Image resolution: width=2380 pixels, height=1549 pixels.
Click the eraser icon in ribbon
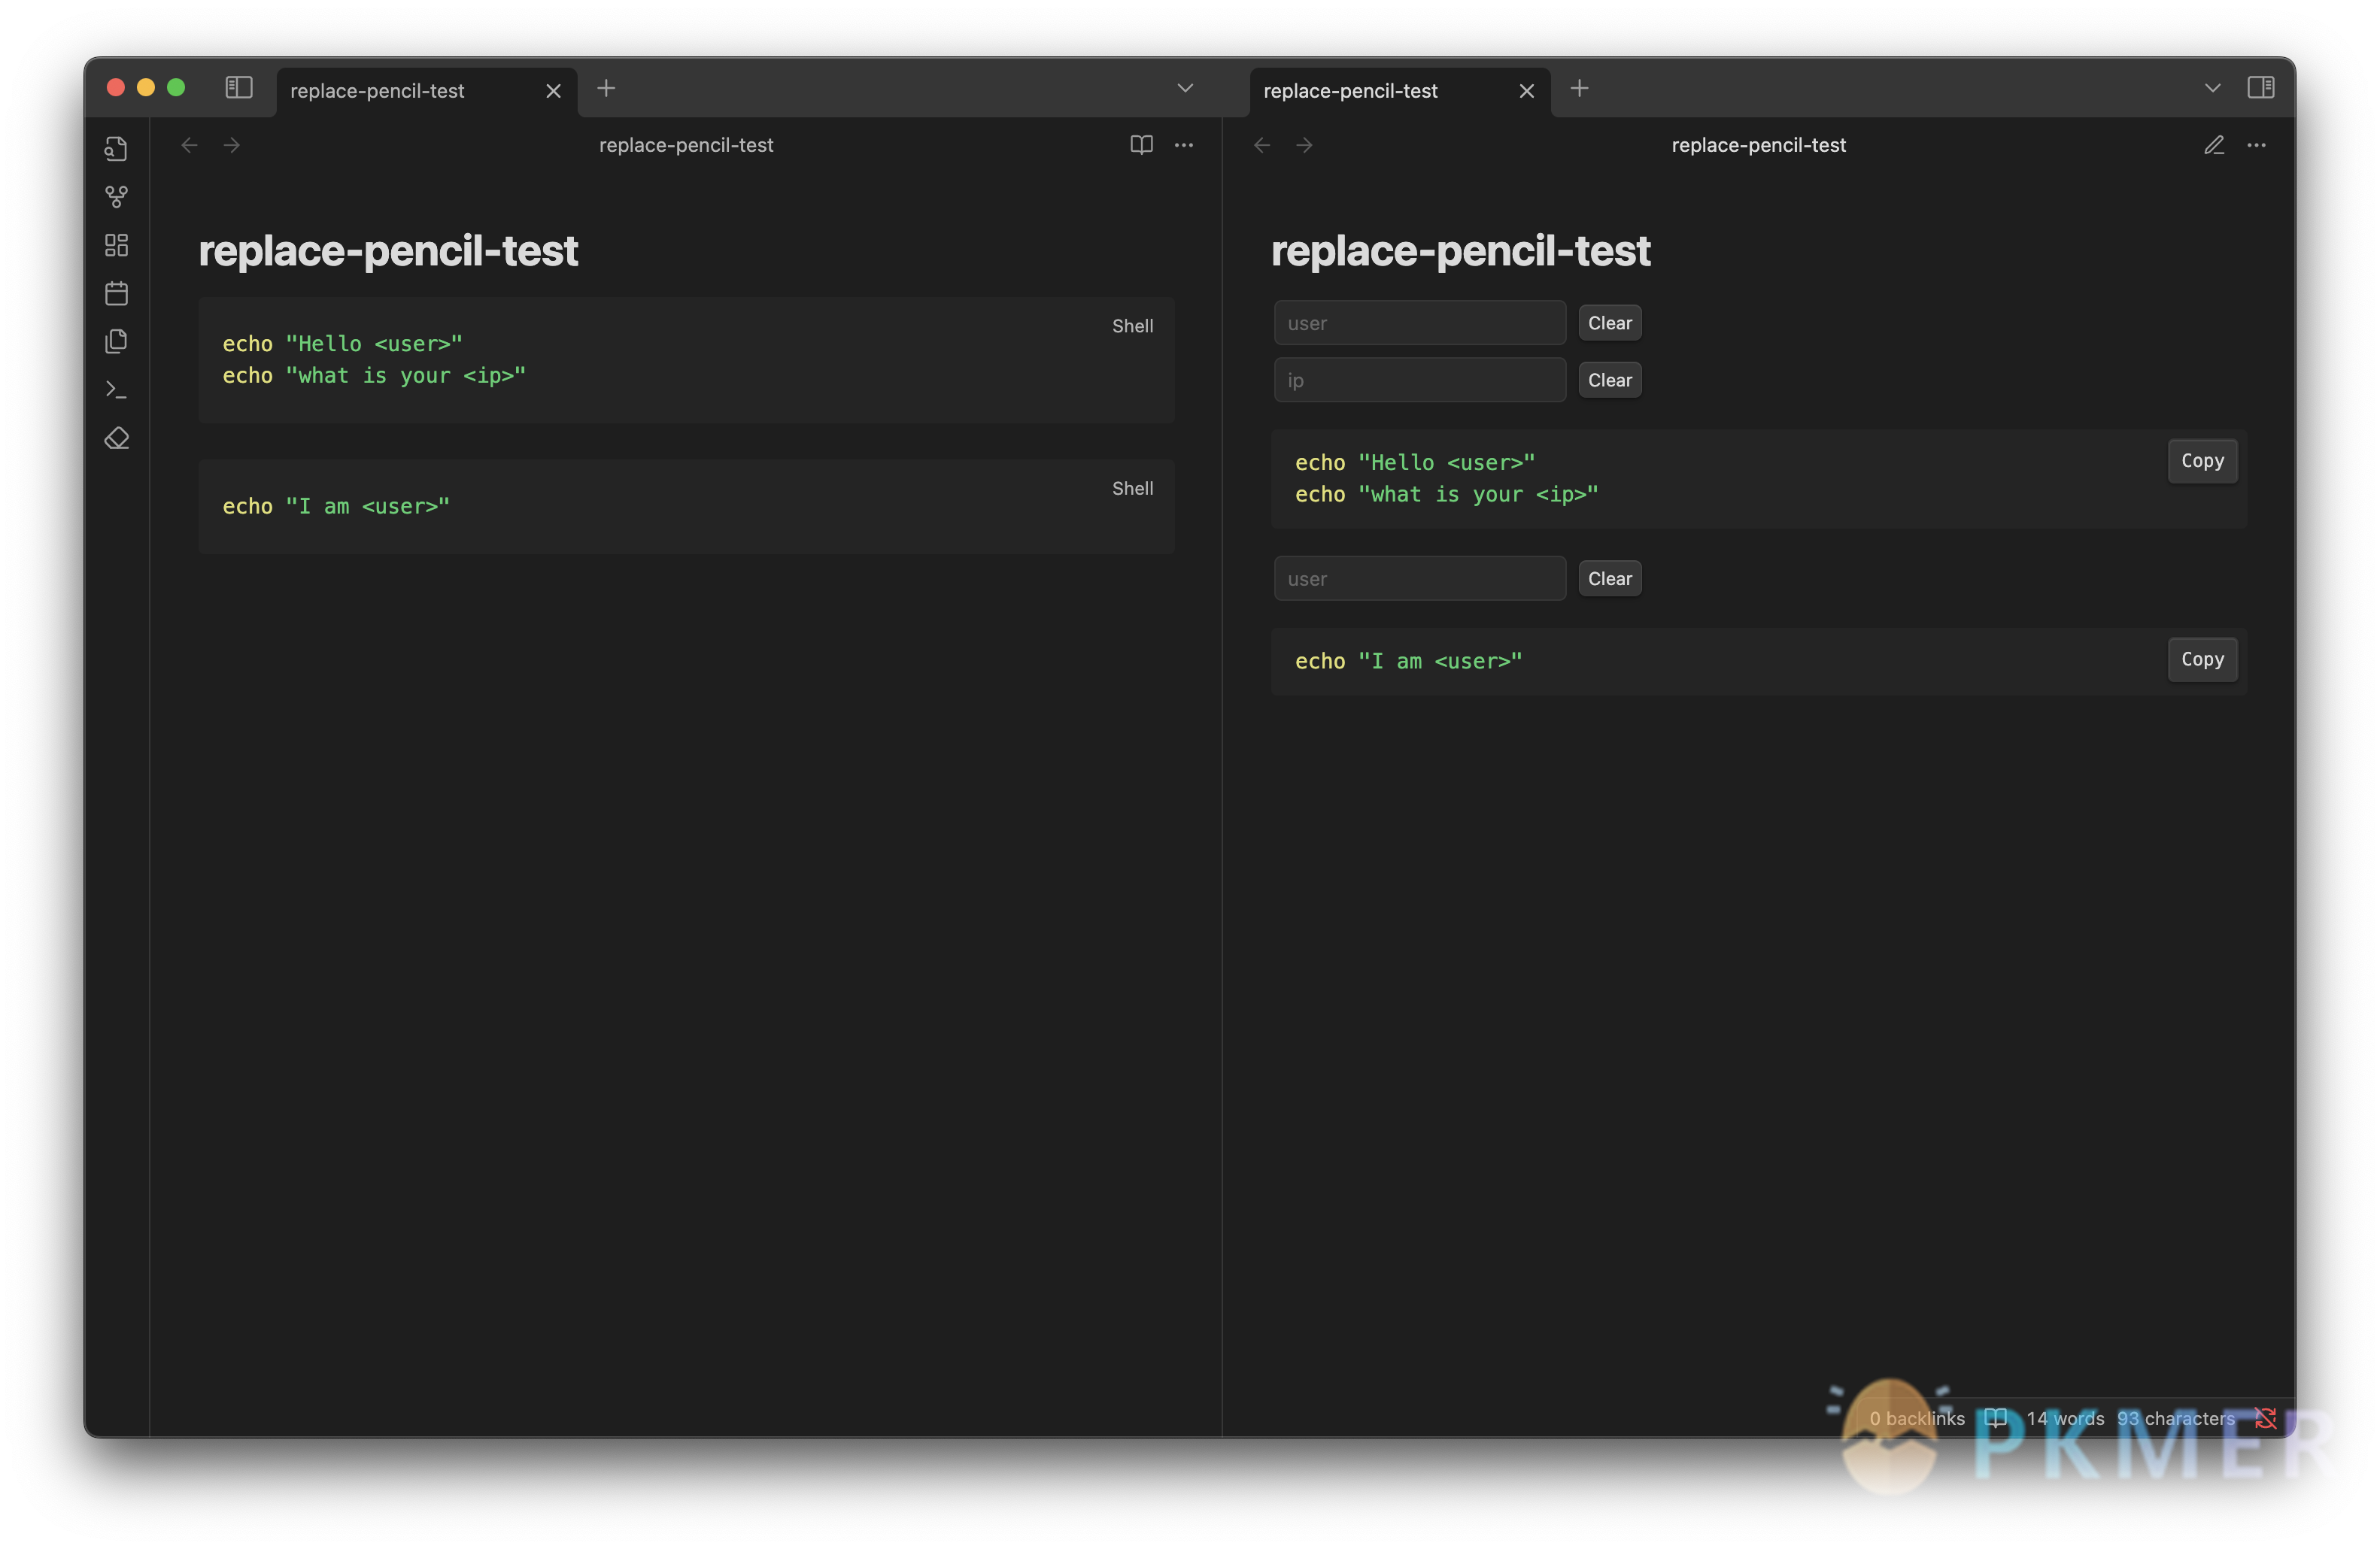point(116,438)
